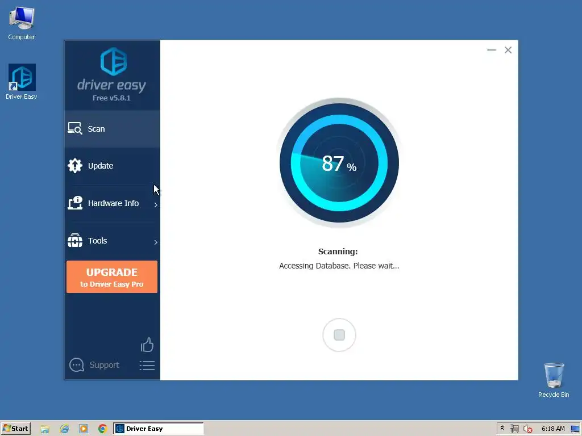Click the muted volume tray icon

pos(527,429)
